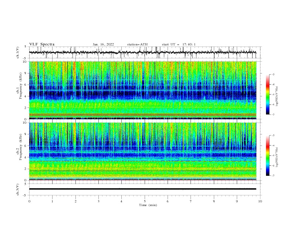Click inside the ch.1 spectrogram plot
The image size is (293, 226).
142,90
